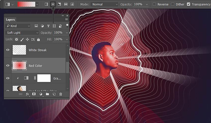Open the Soft Light blend mode dropdown

coord(22,33)
